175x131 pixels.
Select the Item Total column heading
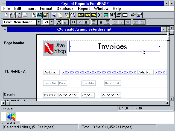pos(113,83)
